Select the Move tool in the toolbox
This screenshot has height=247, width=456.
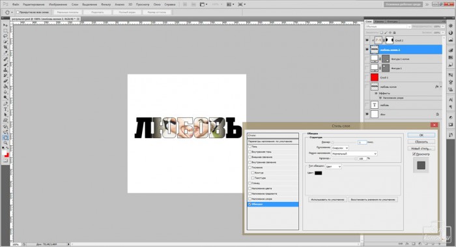(x=5, y=25)
